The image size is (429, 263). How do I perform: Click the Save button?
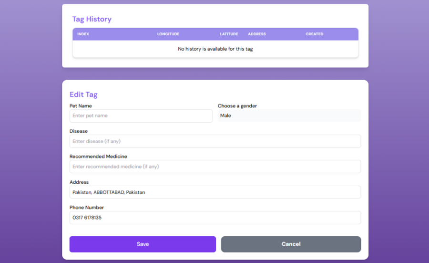143,244
